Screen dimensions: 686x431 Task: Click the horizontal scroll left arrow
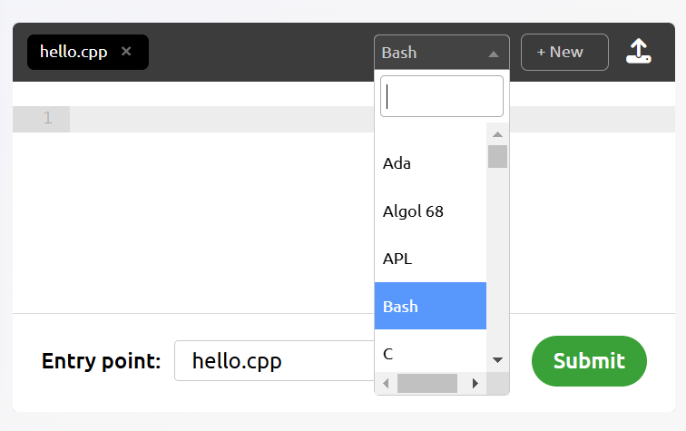coord(386,384)
